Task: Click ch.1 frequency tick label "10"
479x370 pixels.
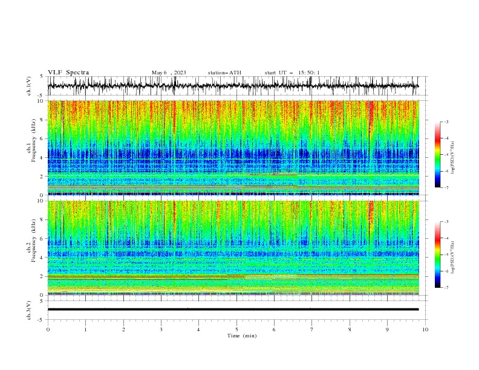Action: (42, 101)
